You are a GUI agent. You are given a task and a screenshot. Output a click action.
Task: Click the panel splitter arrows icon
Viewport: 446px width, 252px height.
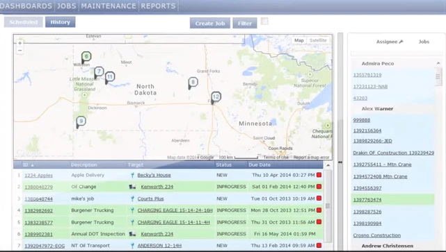[340, 162]
